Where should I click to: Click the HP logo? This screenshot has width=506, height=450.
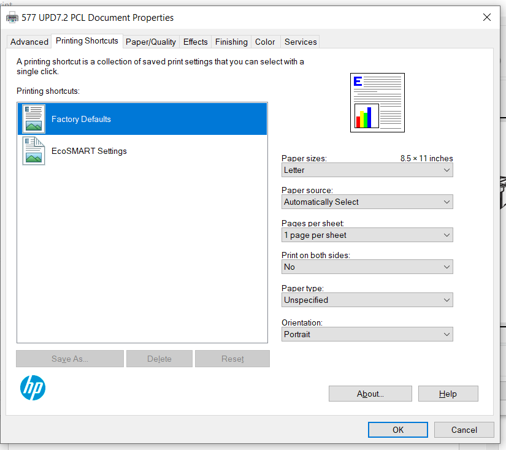click(x=33, y=388)
